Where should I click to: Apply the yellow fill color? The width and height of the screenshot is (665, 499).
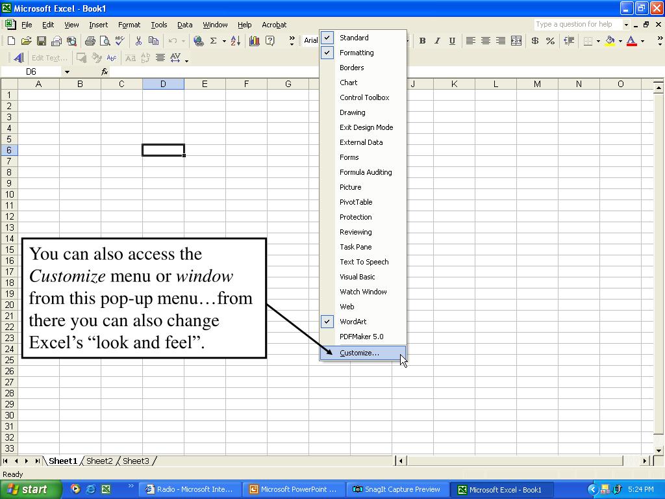tap(610, 41)
